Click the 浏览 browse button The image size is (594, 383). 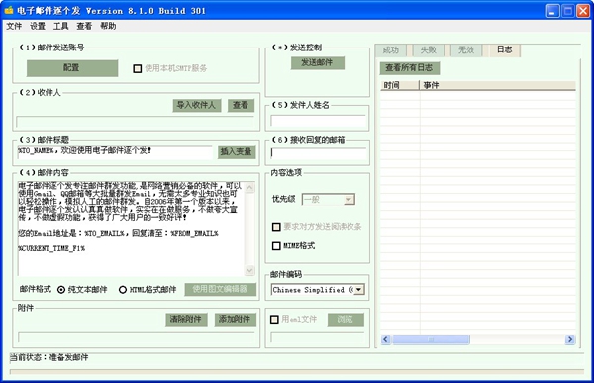click(346, 320)
